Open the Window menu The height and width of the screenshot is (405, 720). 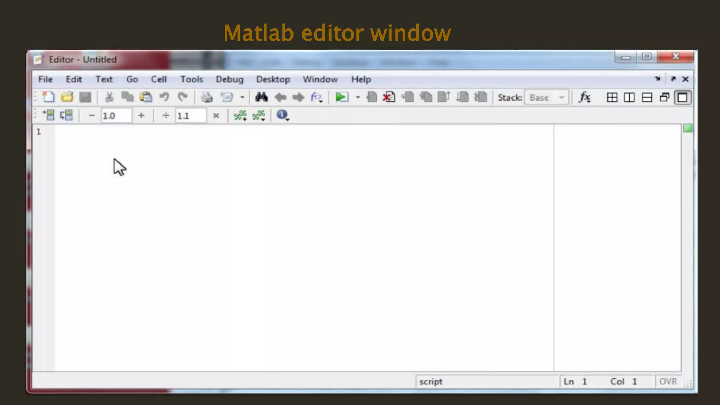coord(320,79)
